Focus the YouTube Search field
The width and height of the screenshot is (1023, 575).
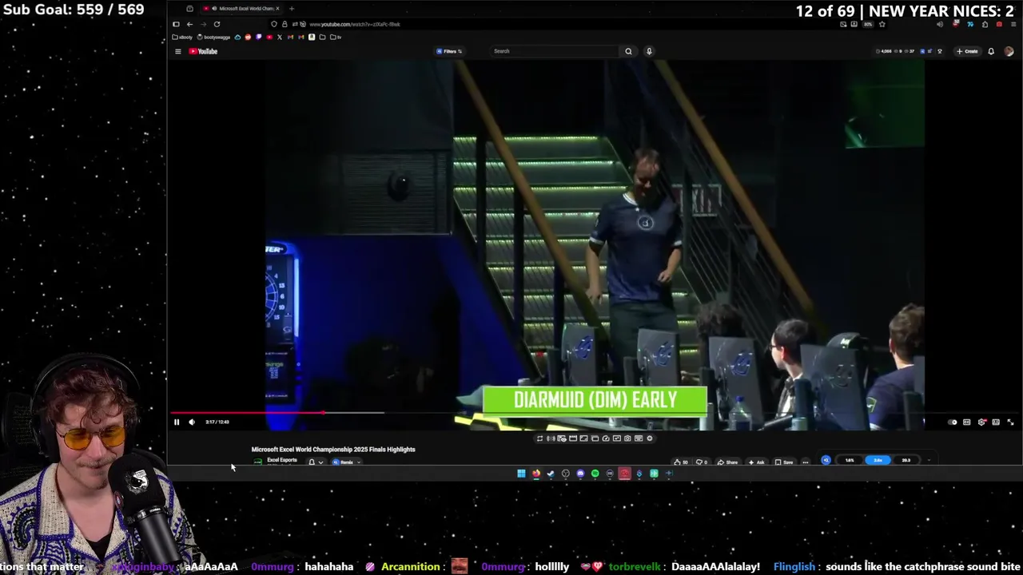point(555,51)
